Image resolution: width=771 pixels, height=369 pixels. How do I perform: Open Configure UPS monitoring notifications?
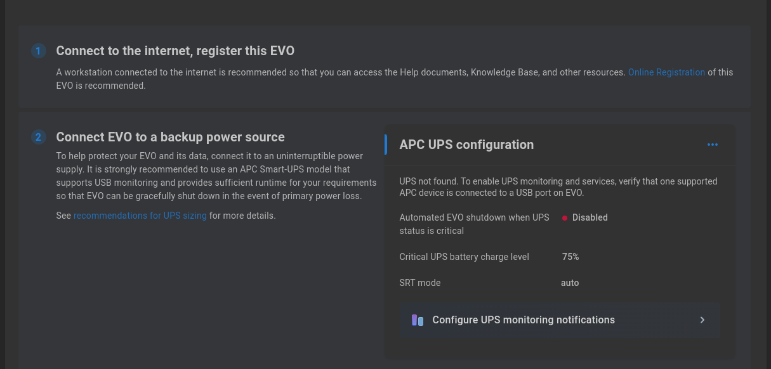click(560, 320)
